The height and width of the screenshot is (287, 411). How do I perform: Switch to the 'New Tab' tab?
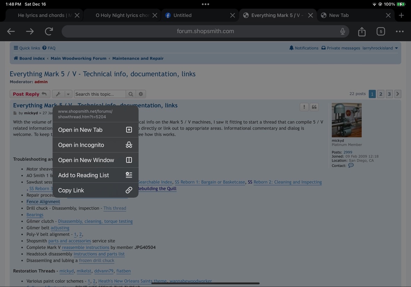(356, 15)
